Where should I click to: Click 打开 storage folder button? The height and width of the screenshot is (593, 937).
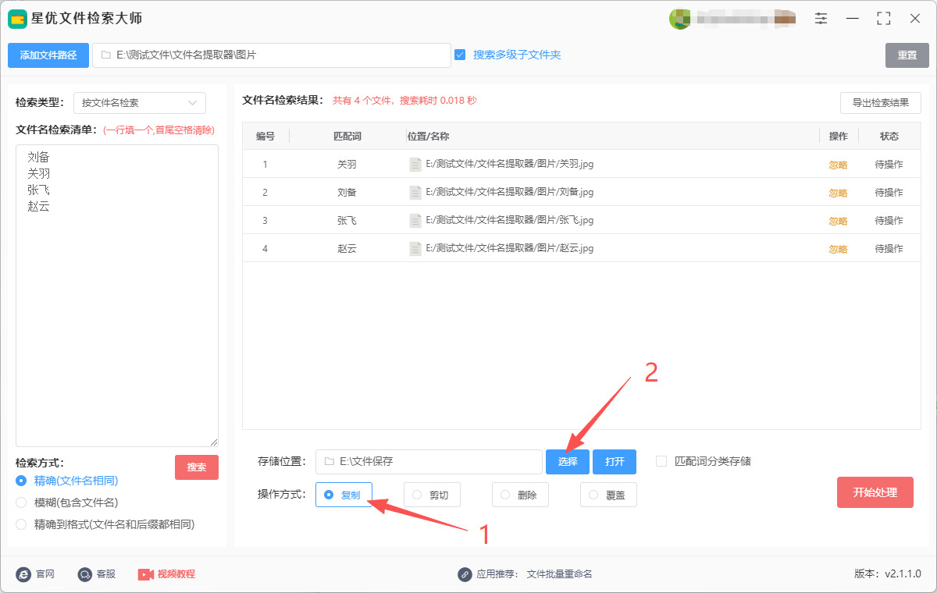(x=615, y=462)
